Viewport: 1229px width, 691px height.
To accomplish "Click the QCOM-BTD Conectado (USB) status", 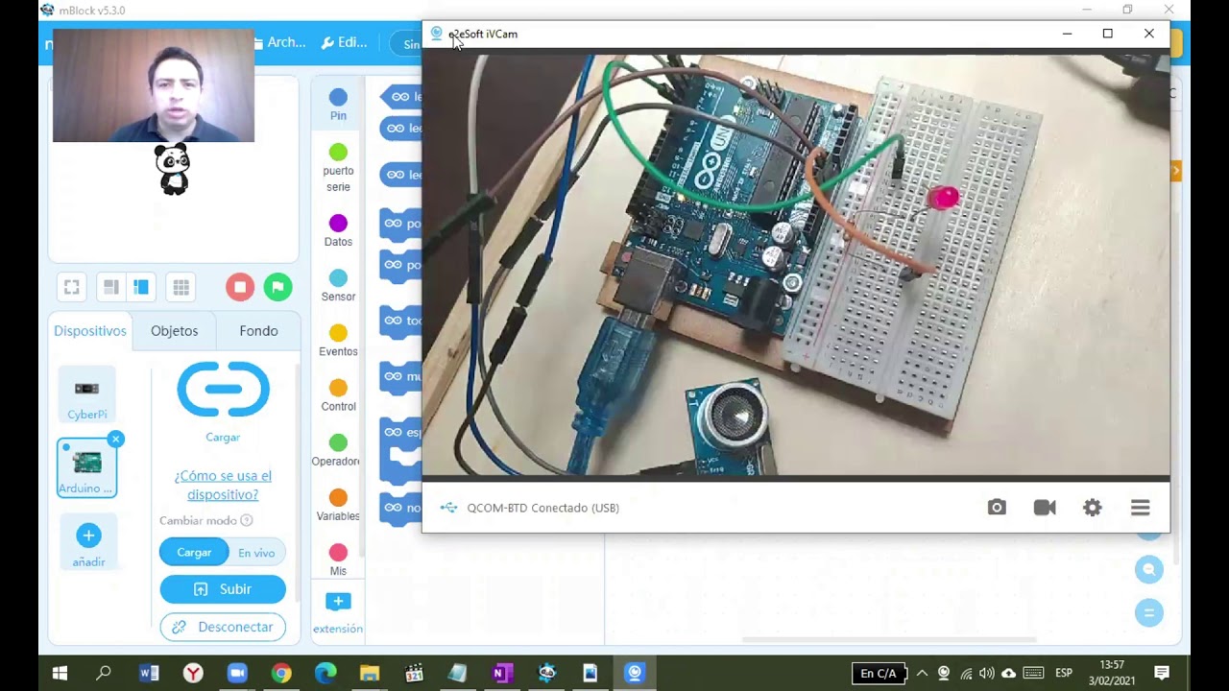I will point(542,508).
